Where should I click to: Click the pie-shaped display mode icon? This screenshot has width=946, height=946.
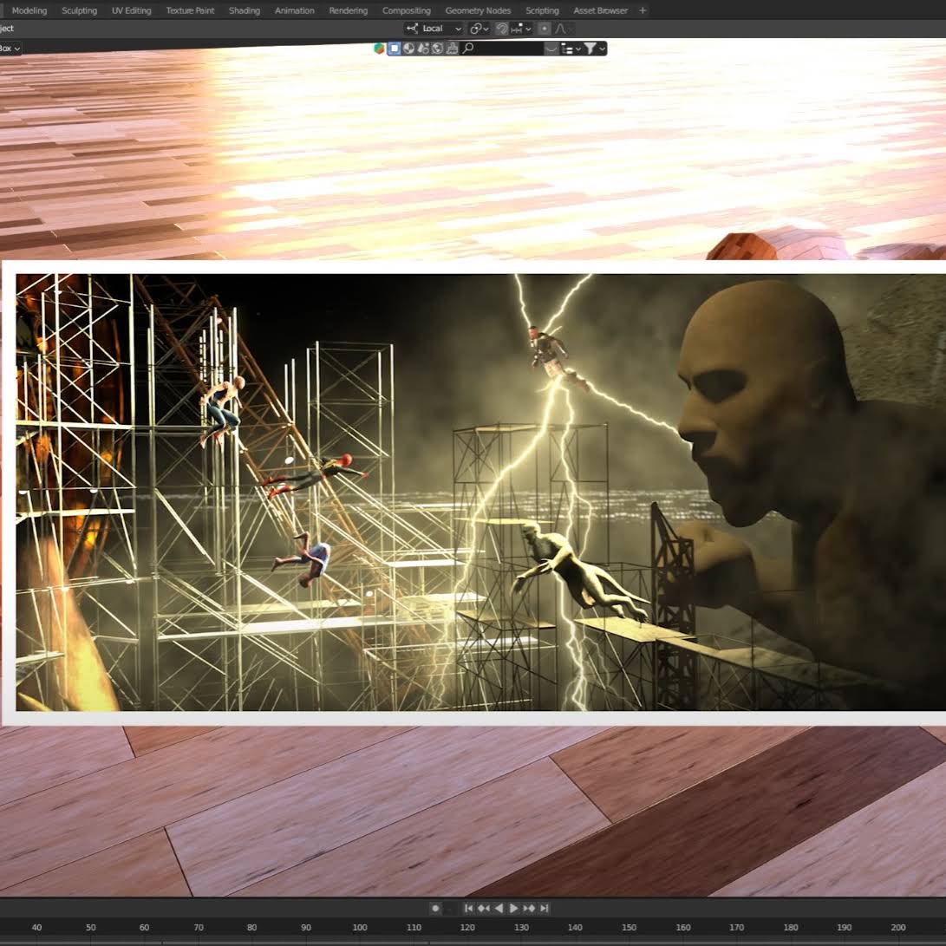(x=408, y=49)
